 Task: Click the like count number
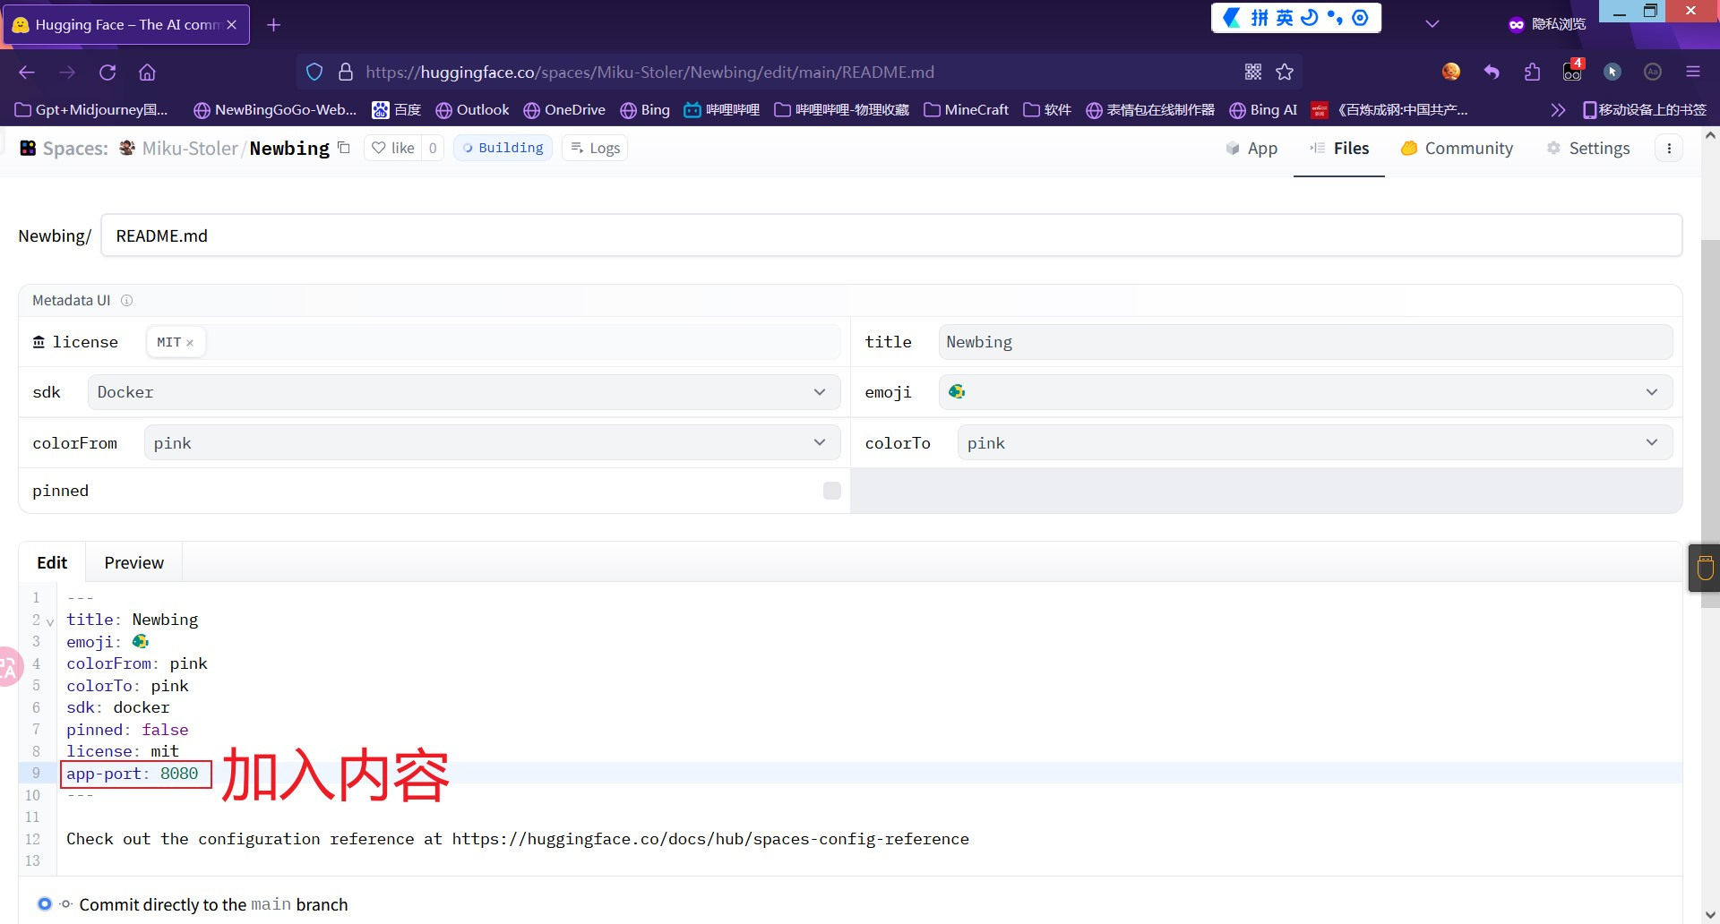(x=433, y=148)
